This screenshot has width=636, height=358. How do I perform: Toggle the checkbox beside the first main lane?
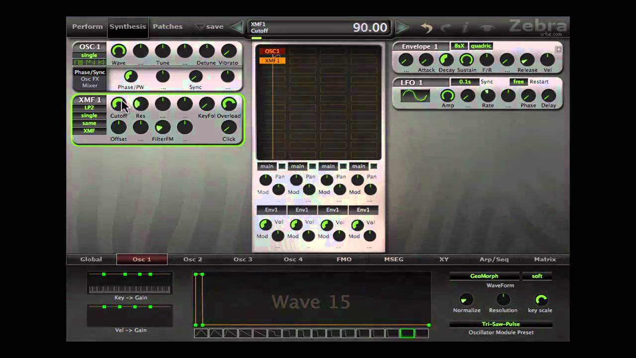pos(282,166)
